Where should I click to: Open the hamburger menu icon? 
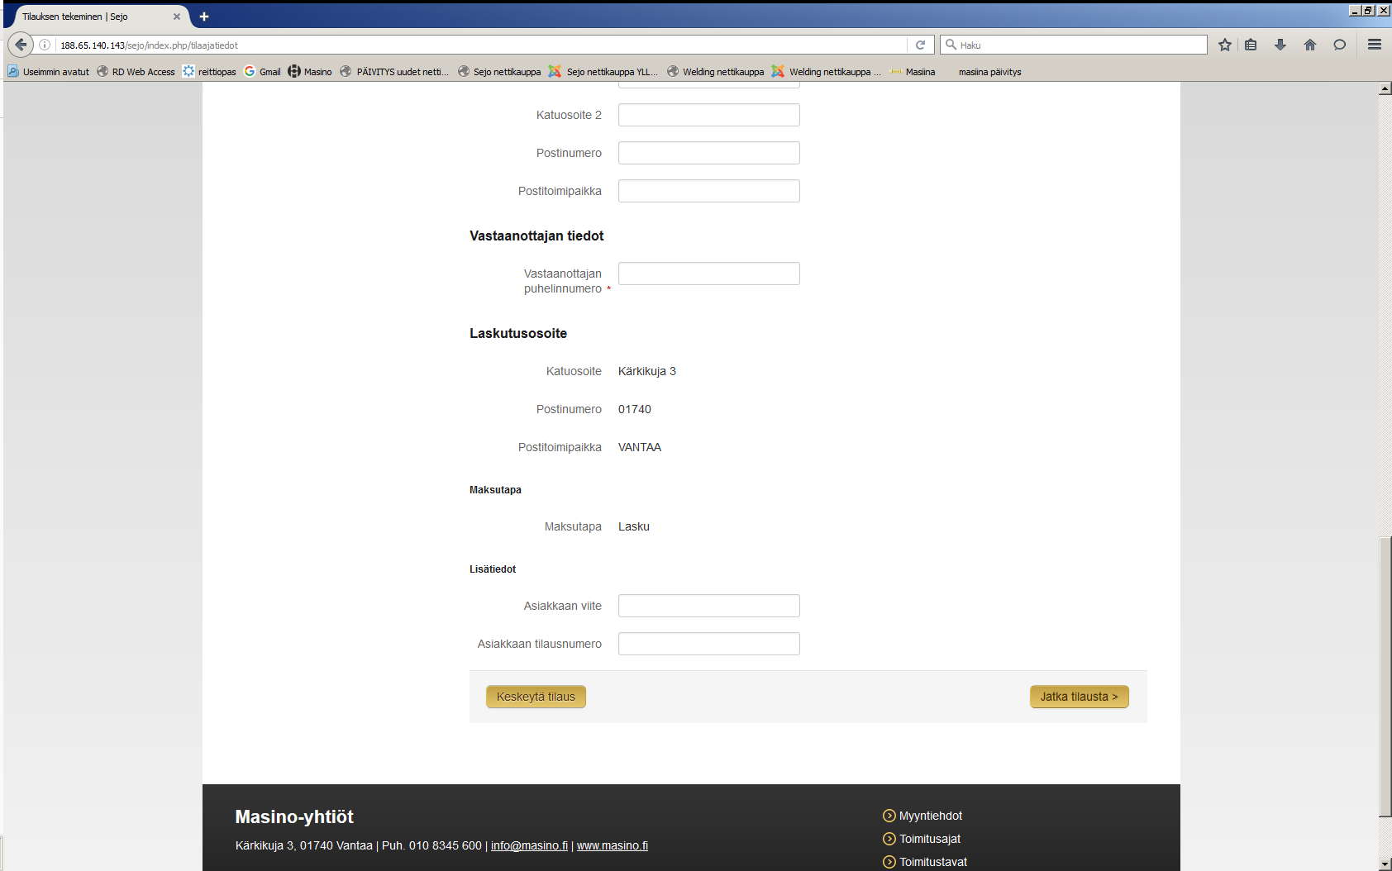(1375, 45)
